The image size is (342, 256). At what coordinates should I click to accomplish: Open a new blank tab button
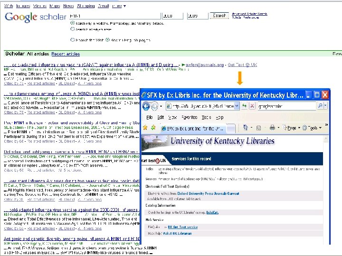231,128
